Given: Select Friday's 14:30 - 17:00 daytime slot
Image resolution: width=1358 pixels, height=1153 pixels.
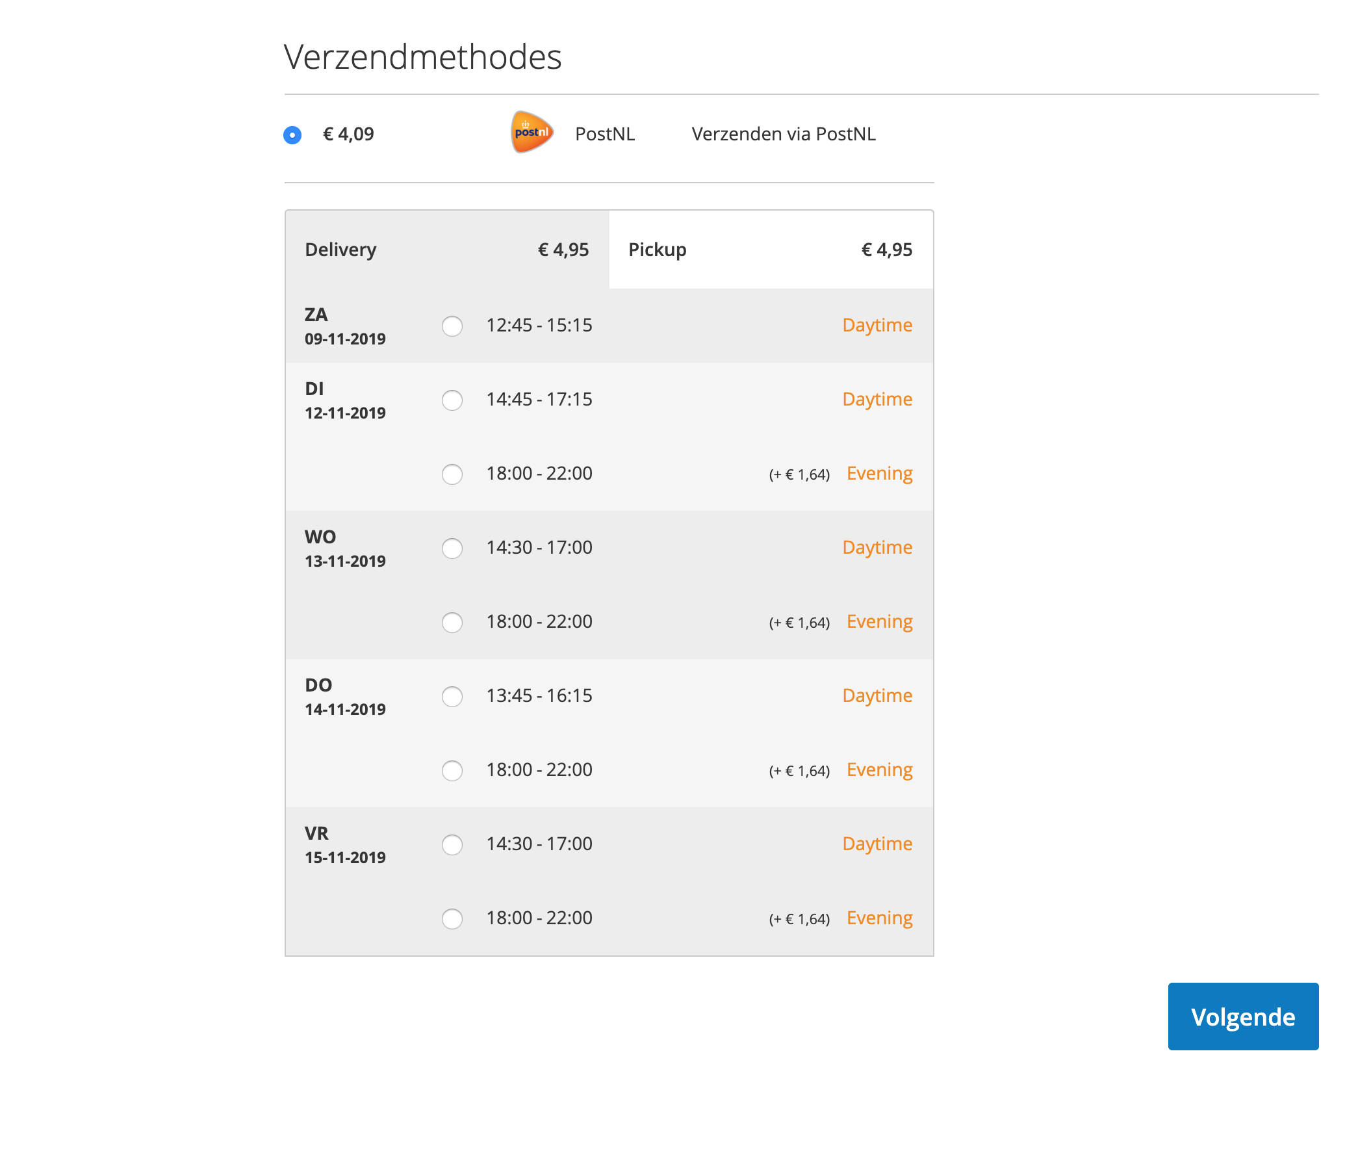Looking at the screenshot, I should 452,845.
